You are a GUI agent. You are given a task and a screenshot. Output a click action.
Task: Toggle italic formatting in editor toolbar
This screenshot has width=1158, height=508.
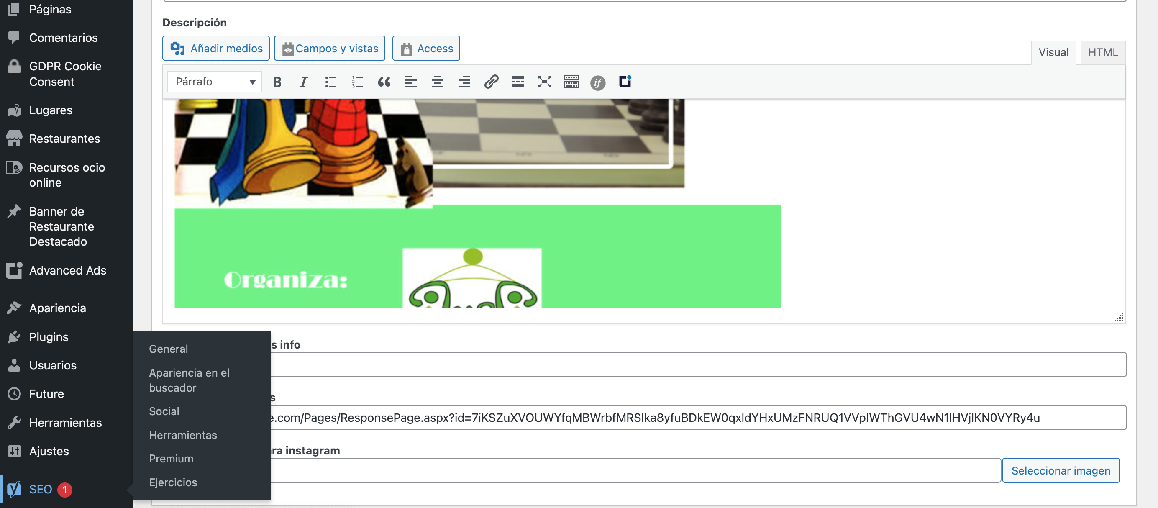click(304, 82)
